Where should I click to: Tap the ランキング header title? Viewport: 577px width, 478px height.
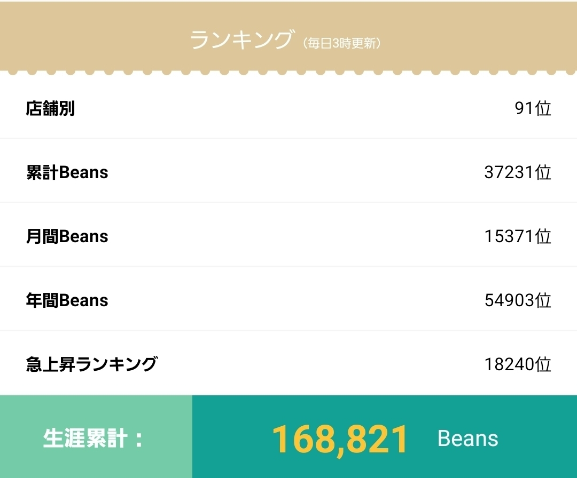(x=241, y=41)
